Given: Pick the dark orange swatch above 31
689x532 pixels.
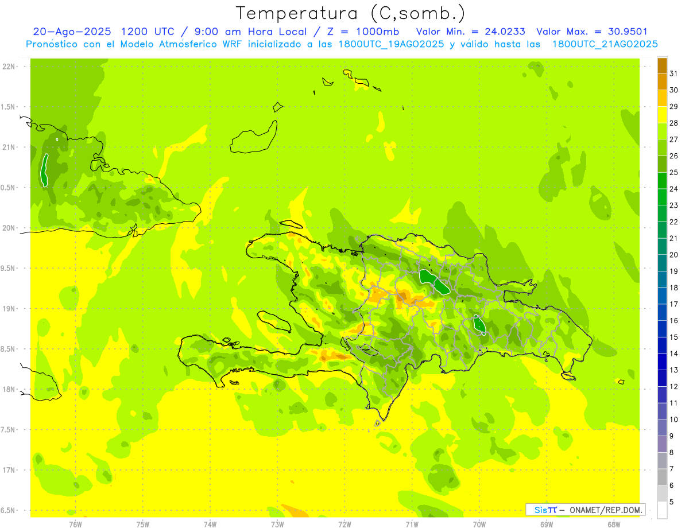Looking at the screenshot, I should pos(662,65).
